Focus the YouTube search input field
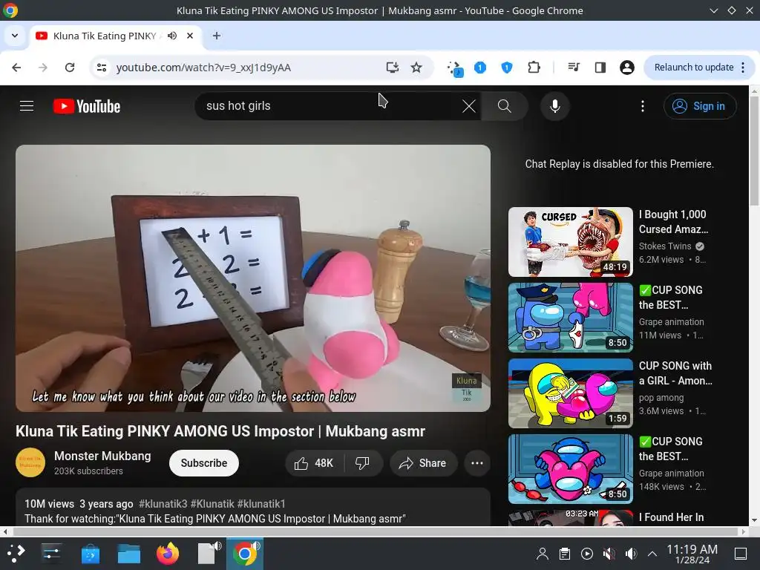 tap(330, 106)
